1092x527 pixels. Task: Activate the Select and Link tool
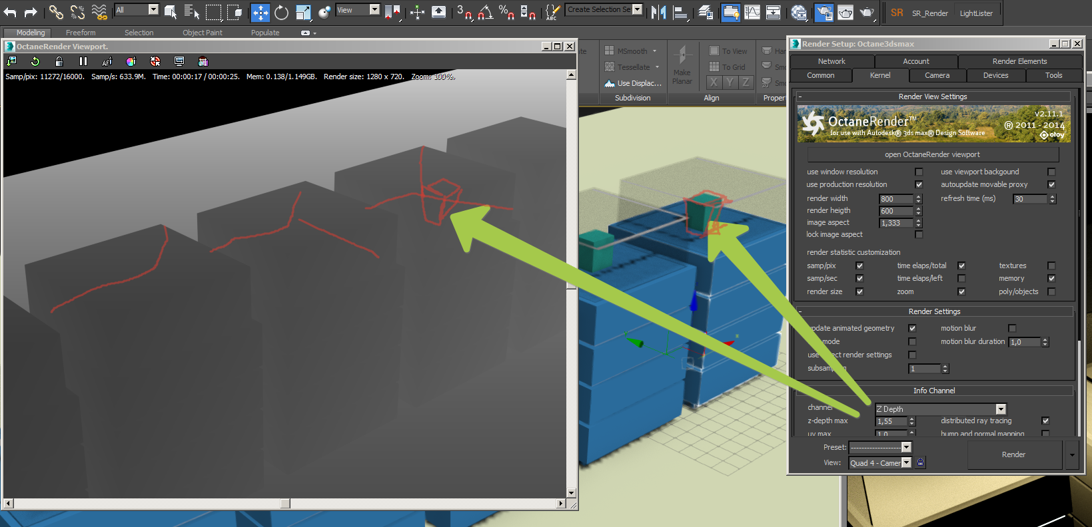pyautogui.click(x=56, y=12)
